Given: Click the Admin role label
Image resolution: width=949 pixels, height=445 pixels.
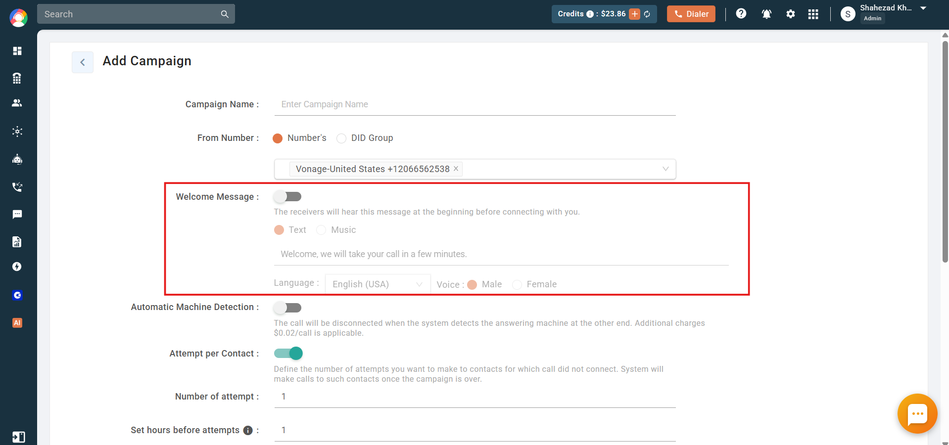Looking at the screenshot, I should [x=872, y=18].
